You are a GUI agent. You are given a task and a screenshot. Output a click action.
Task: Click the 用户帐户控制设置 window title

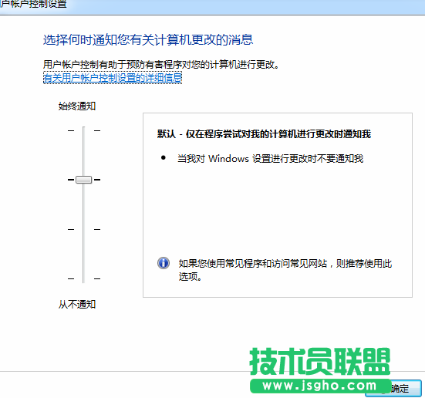(33, 5)
